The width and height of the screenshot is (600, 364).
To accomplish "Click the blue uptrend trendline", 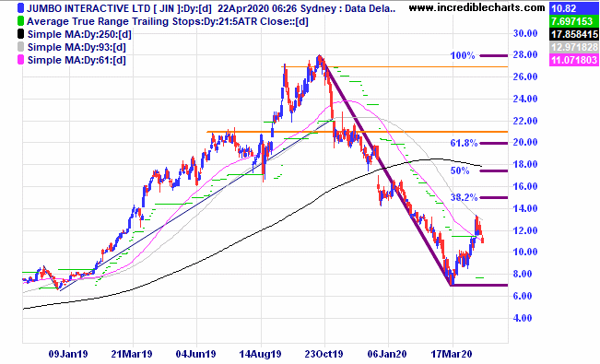I will [x=195, y=205].
